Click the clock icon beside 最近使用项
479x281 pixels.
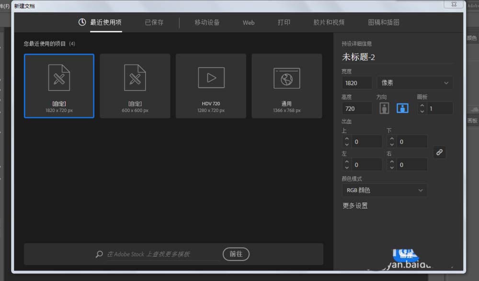[82, 22]
